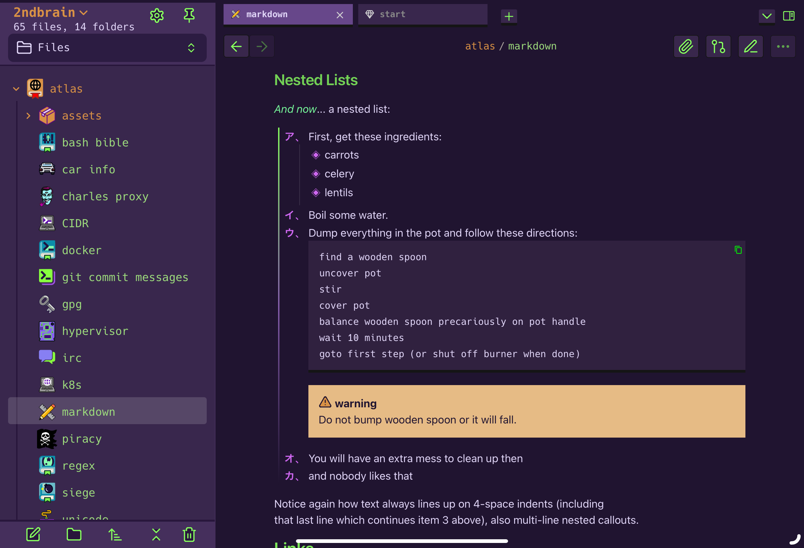
Task: Navigate back with left arrow button
Action: (x=236, y=46)
